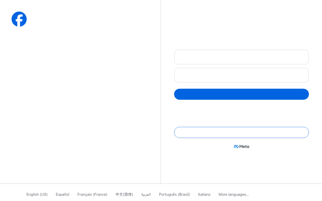Switch language to Español
The height and width of the screenshot is (201, 322).
coord(62,194)
